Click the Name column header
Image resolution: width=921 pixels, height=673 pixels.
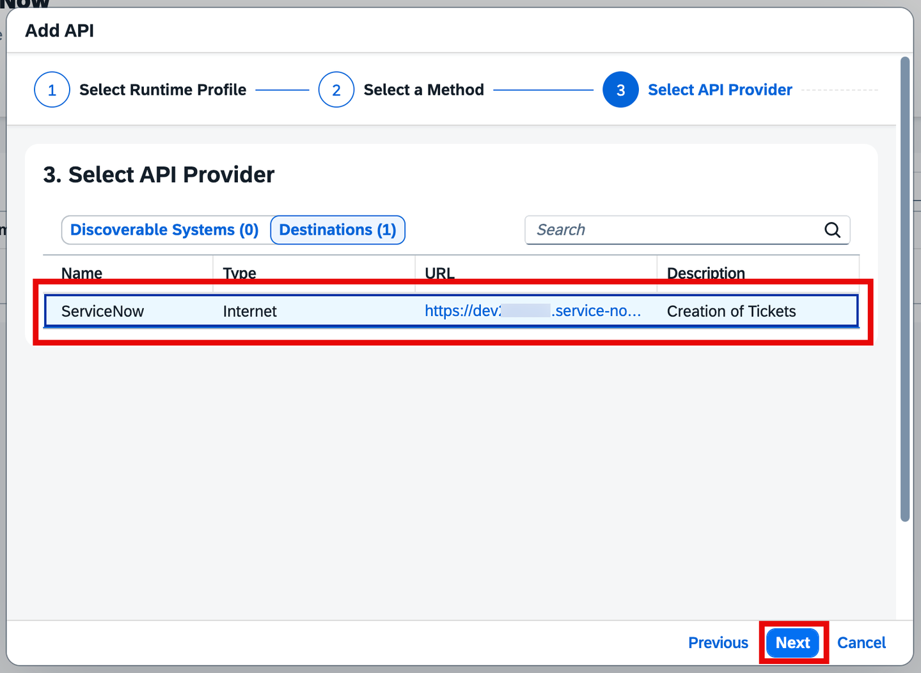82,273
